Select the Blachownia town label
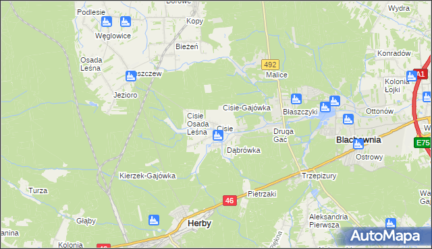Screen dimensions: 432x249 point(358,140)
